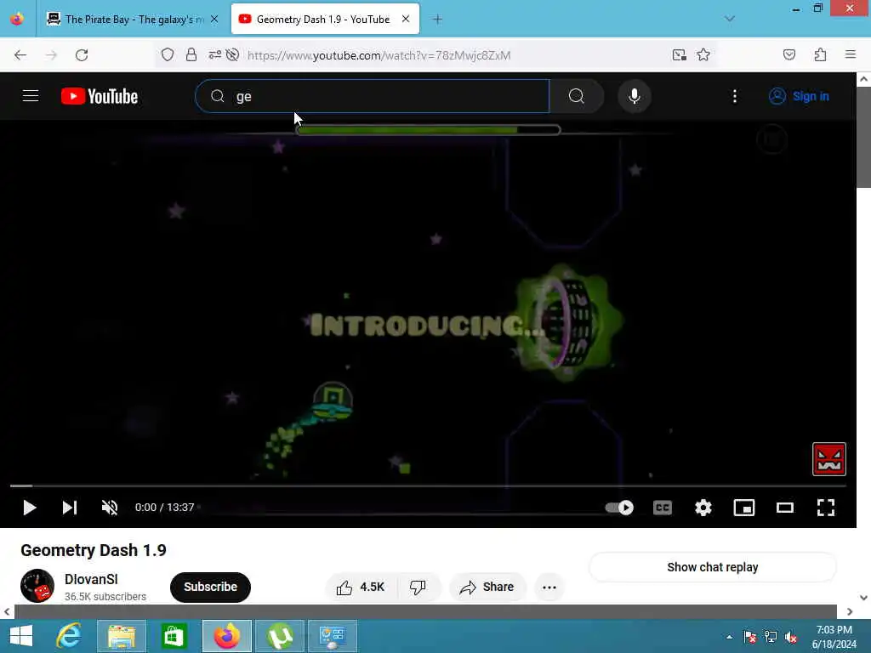Open the Windows Start menu
This screenshot has height=653, width=871.
coord(21,636)
